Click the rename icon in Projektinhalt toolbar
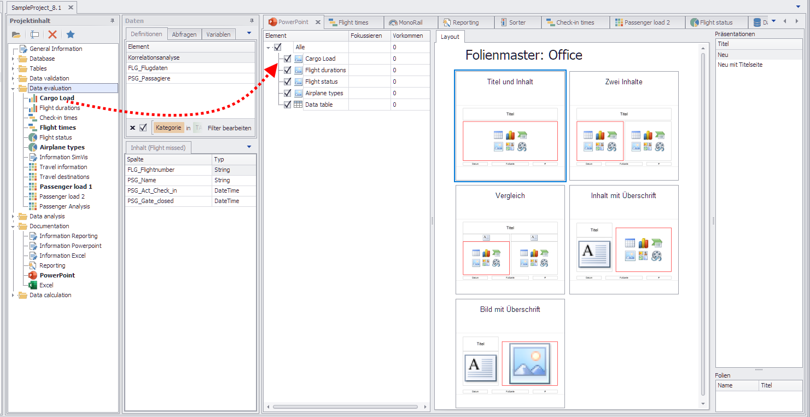The width and height of the screenshot is (810, 417). (x=34, y=34)
